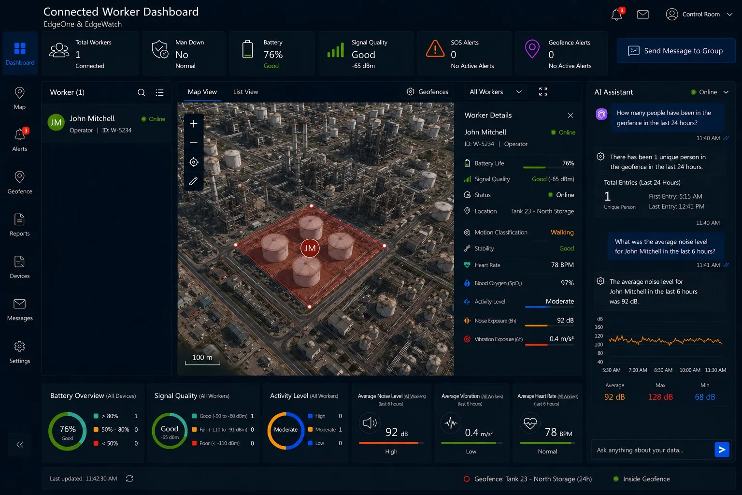
Task: Select John Mitchell in the worker list
Action: click(x=107, y=123)
